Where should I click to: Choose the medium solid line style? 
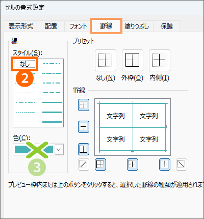click(x=52, y=102)
